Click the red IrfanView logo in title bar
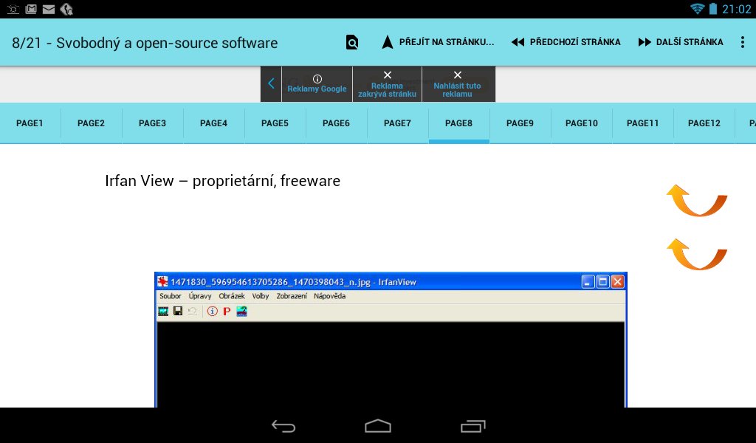756x443 pixels. coord(162,281)
